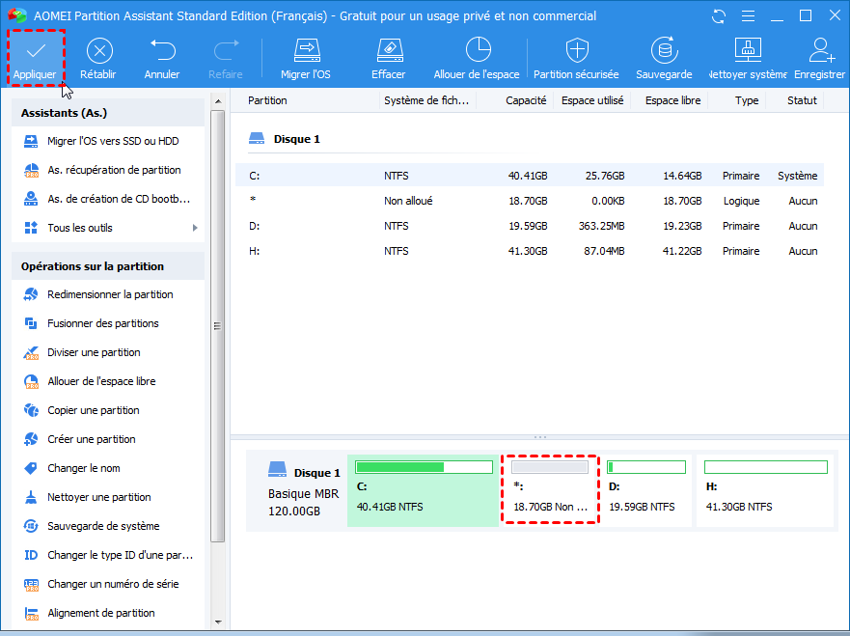Click the Appliquer checkmark icon
Image resolution: width=850 pixels, height=636 pixels.
pyautogui.click(x=35, y=51)
